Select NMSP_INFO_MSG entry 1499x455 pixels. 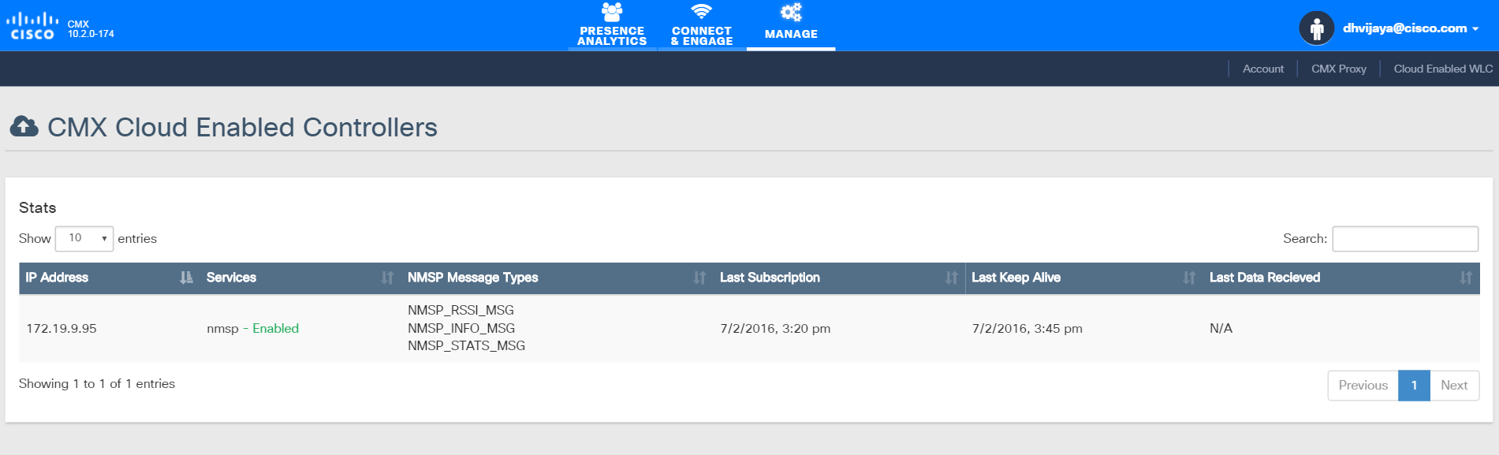461,328
